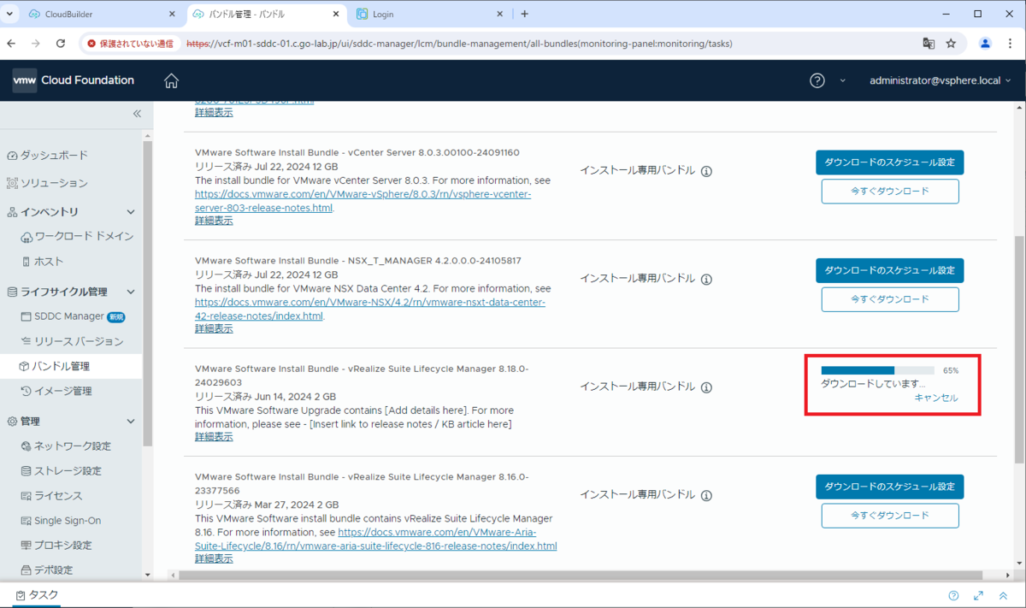Viewport: 1026px width, 608px height.
Task: Go back with browser back arrow
Action: point(12,44)
